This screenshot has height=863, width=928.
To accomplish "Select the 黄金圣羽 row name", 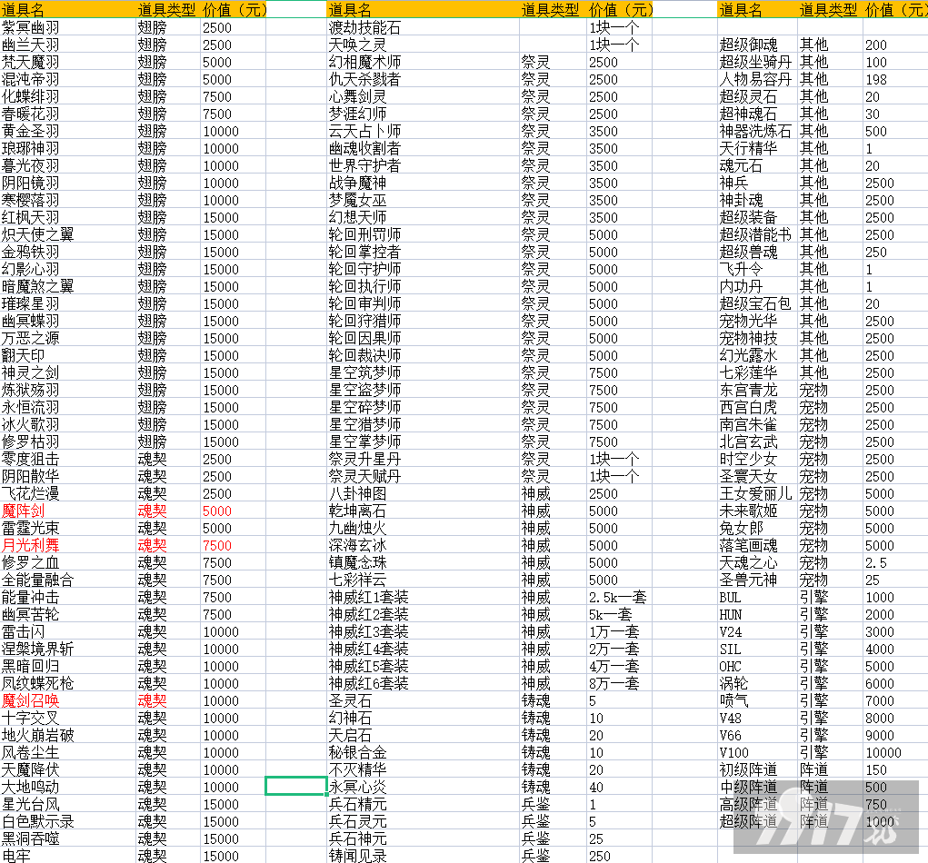I will point(31,132).
